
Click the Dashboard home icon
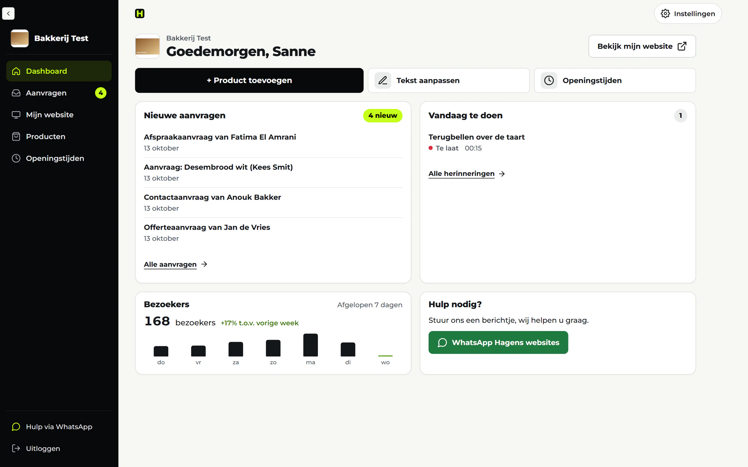pos(16,71)
